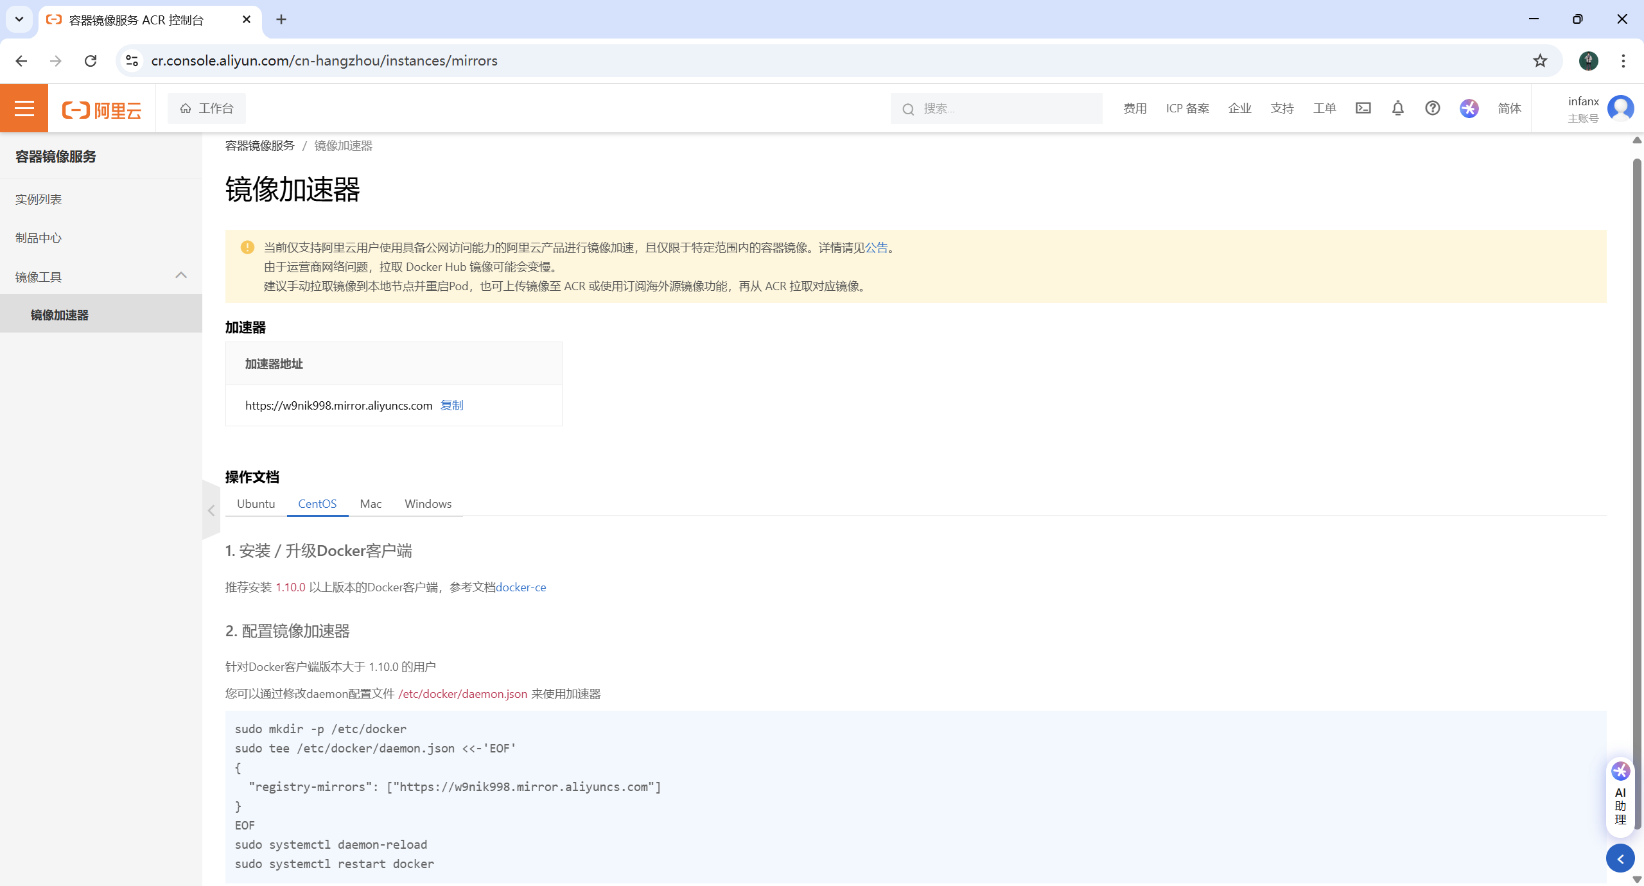Open the notifications bell
The height and width of the screenshot is (886, 1644).
[x=1397, y=108]
